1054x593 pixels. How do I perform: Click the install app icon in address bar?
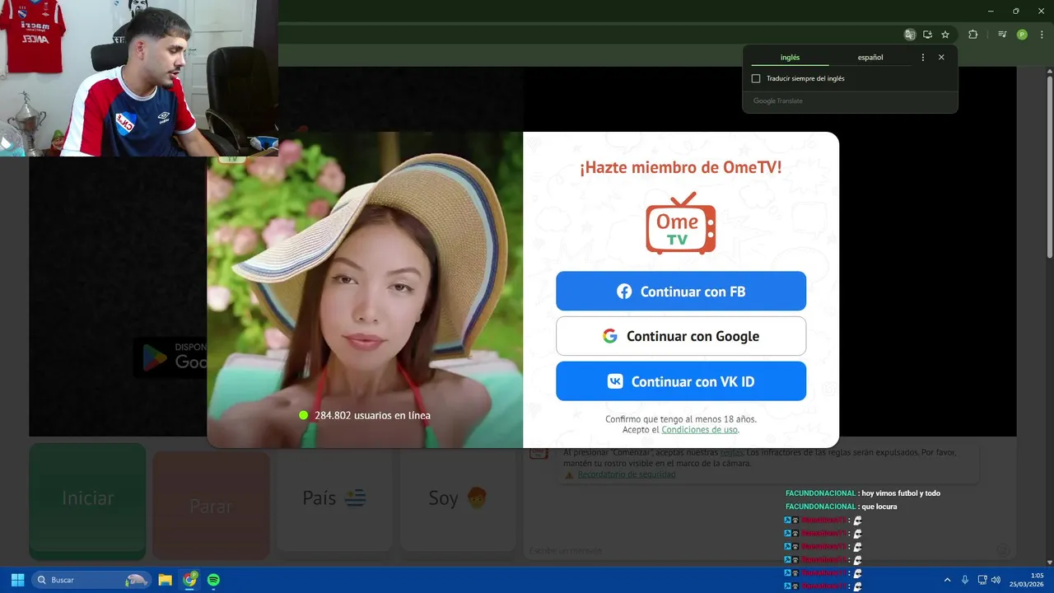927,35
